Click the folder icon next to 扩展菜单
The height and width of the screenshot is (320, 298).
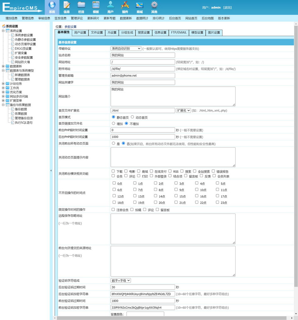tap(8, 100)
